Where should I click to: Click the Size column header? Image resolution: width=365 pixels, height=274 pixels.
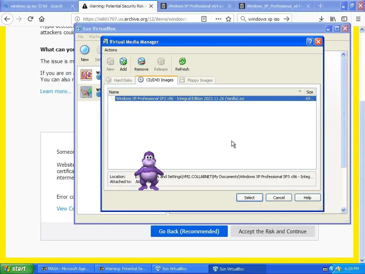pyautogui.click(x=310, y=92)
